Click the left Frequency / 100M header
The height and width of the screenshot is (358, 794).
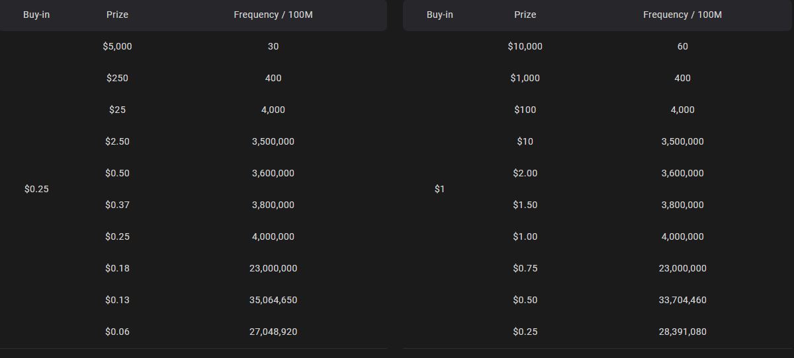click(273, 15)
